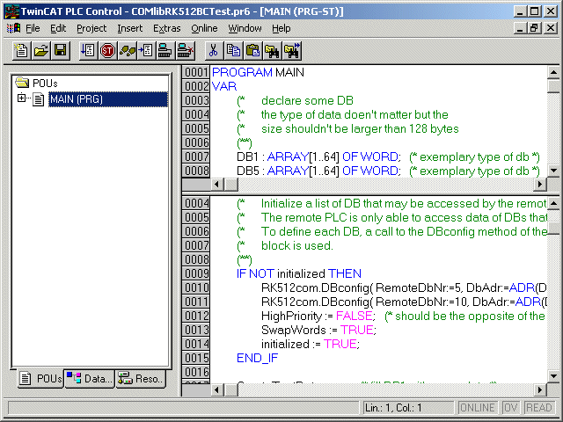Click the PROGRAM MAIN declaration line
The width and height of the screenshot is (563, 422).
pos(258,72)
